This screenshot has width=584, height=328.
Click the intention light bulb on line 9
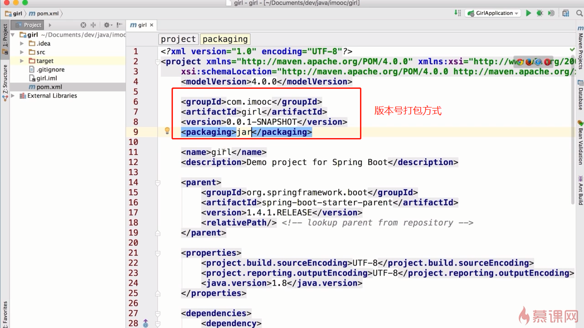click(167, 131)
